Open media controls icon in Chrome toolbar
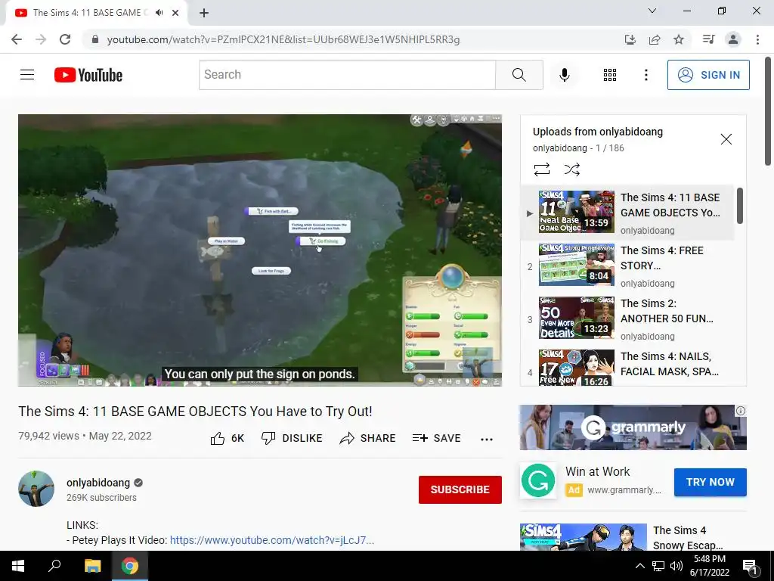The width and height of the screenshot is (774, 581). (708, 39)
